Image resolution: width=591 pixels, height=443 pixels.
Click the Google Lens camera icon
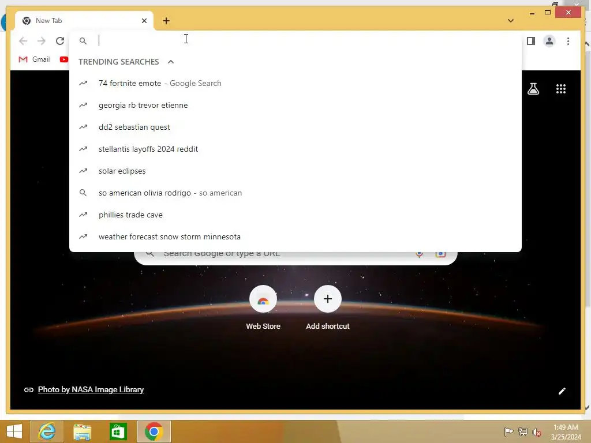point(440,254)
